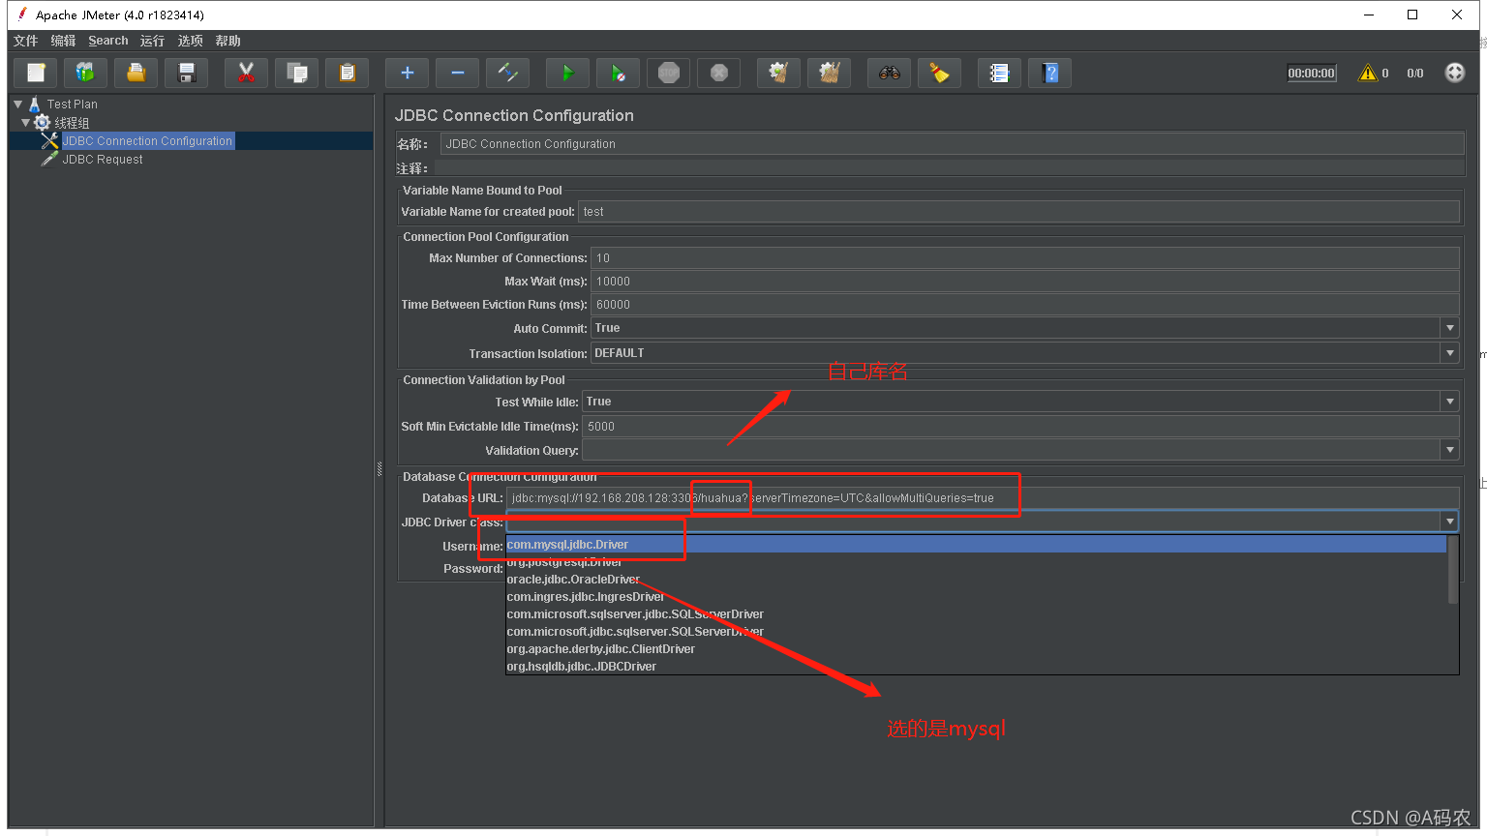The height and width of the screenshot is (836, 1487).
Task: Choose oracle.jdbc.OracleDriver from list
Action: point(976,580)
